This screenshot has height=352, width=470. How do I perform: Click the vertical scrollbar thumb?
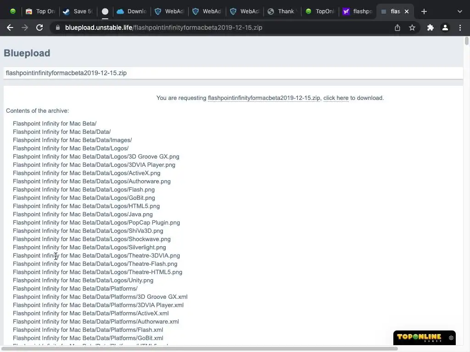(467, 41)
